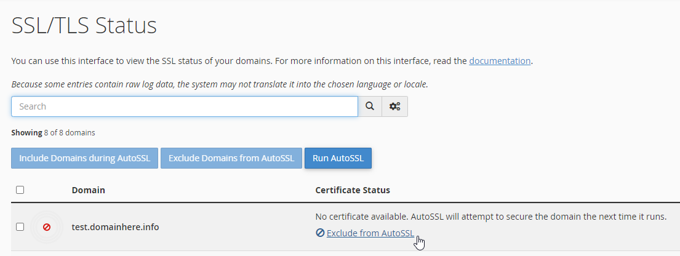
Task: Check the test.domainhere.info row checkbox
Action: (20, 227)
